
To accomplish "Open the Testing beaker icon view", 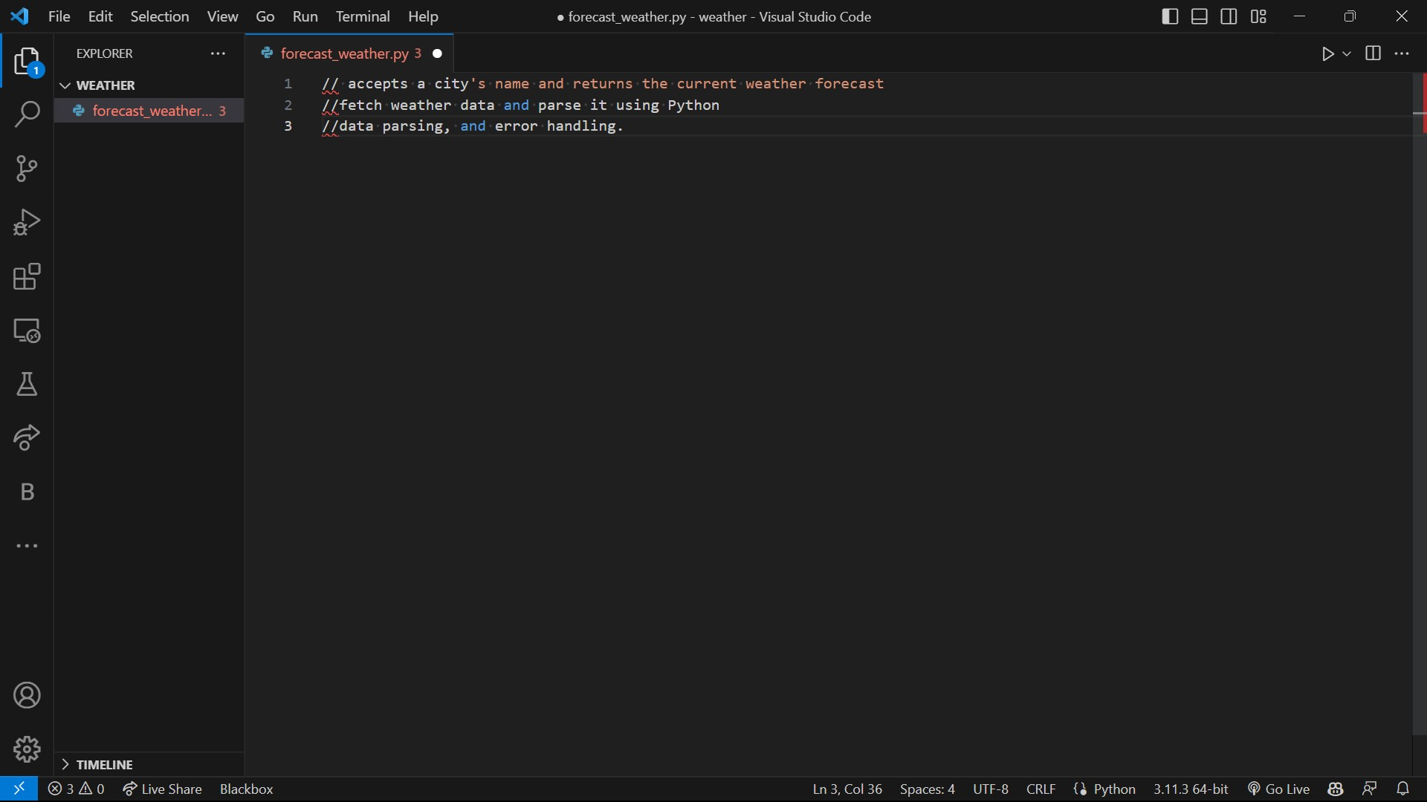I will pos(27,385).
